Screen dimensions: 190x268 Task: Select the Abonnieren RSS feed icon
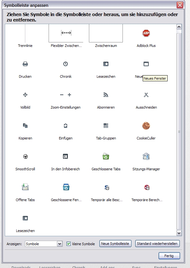[106, 95]
